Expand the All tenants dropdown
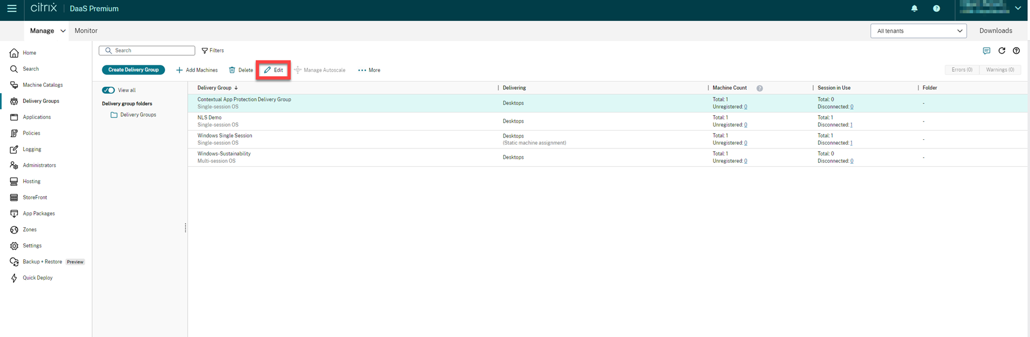Screen dimensions: 1030x337 [x=918, y=31]
